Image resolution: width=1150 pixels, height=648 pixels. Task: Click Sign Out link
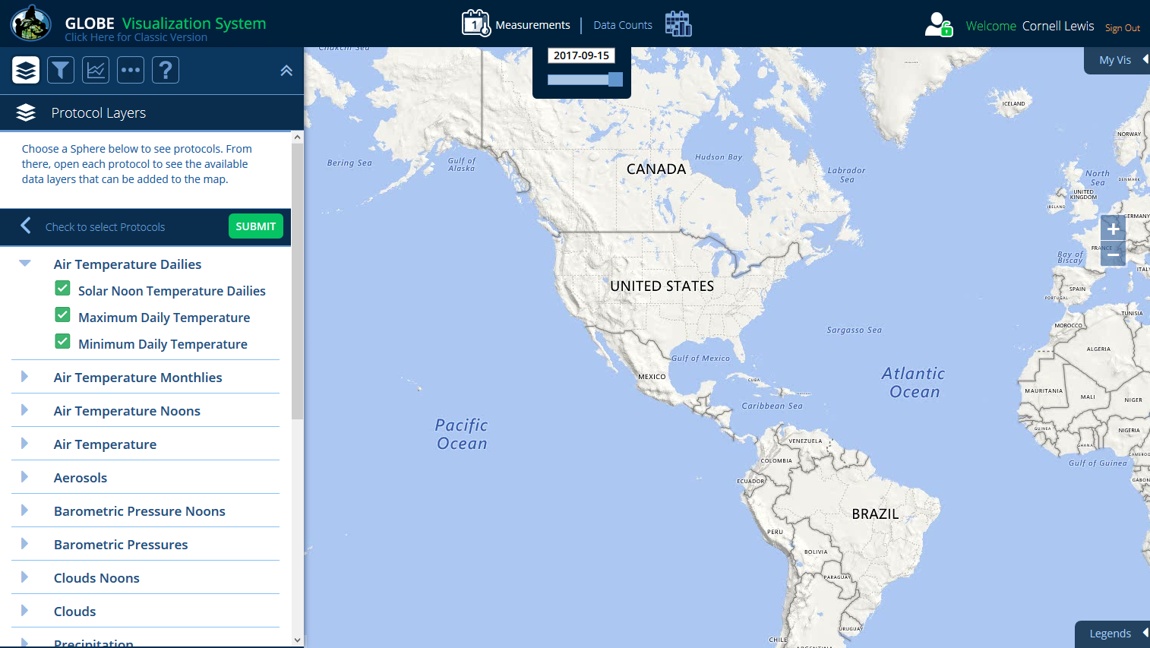tap(1122, 28)
